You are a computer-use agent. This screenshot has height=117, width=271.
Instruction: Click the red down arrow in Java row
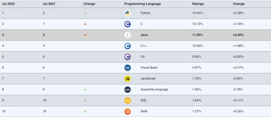pyautogui.click(x=85, y=35)
